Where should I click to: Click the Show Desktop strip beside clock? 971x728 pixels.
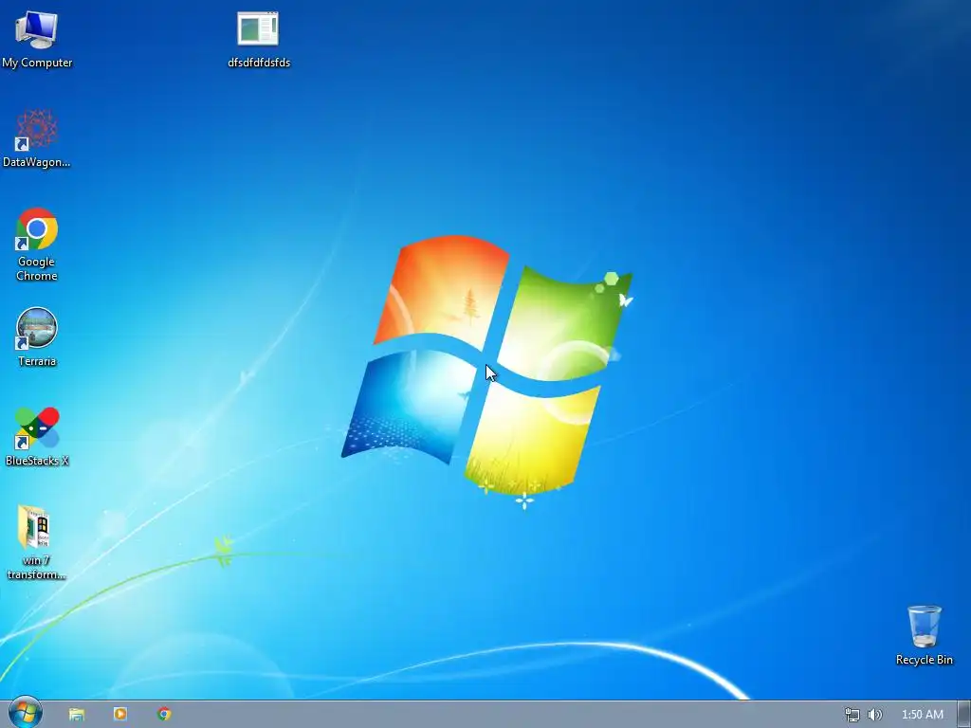coord(963,715)
